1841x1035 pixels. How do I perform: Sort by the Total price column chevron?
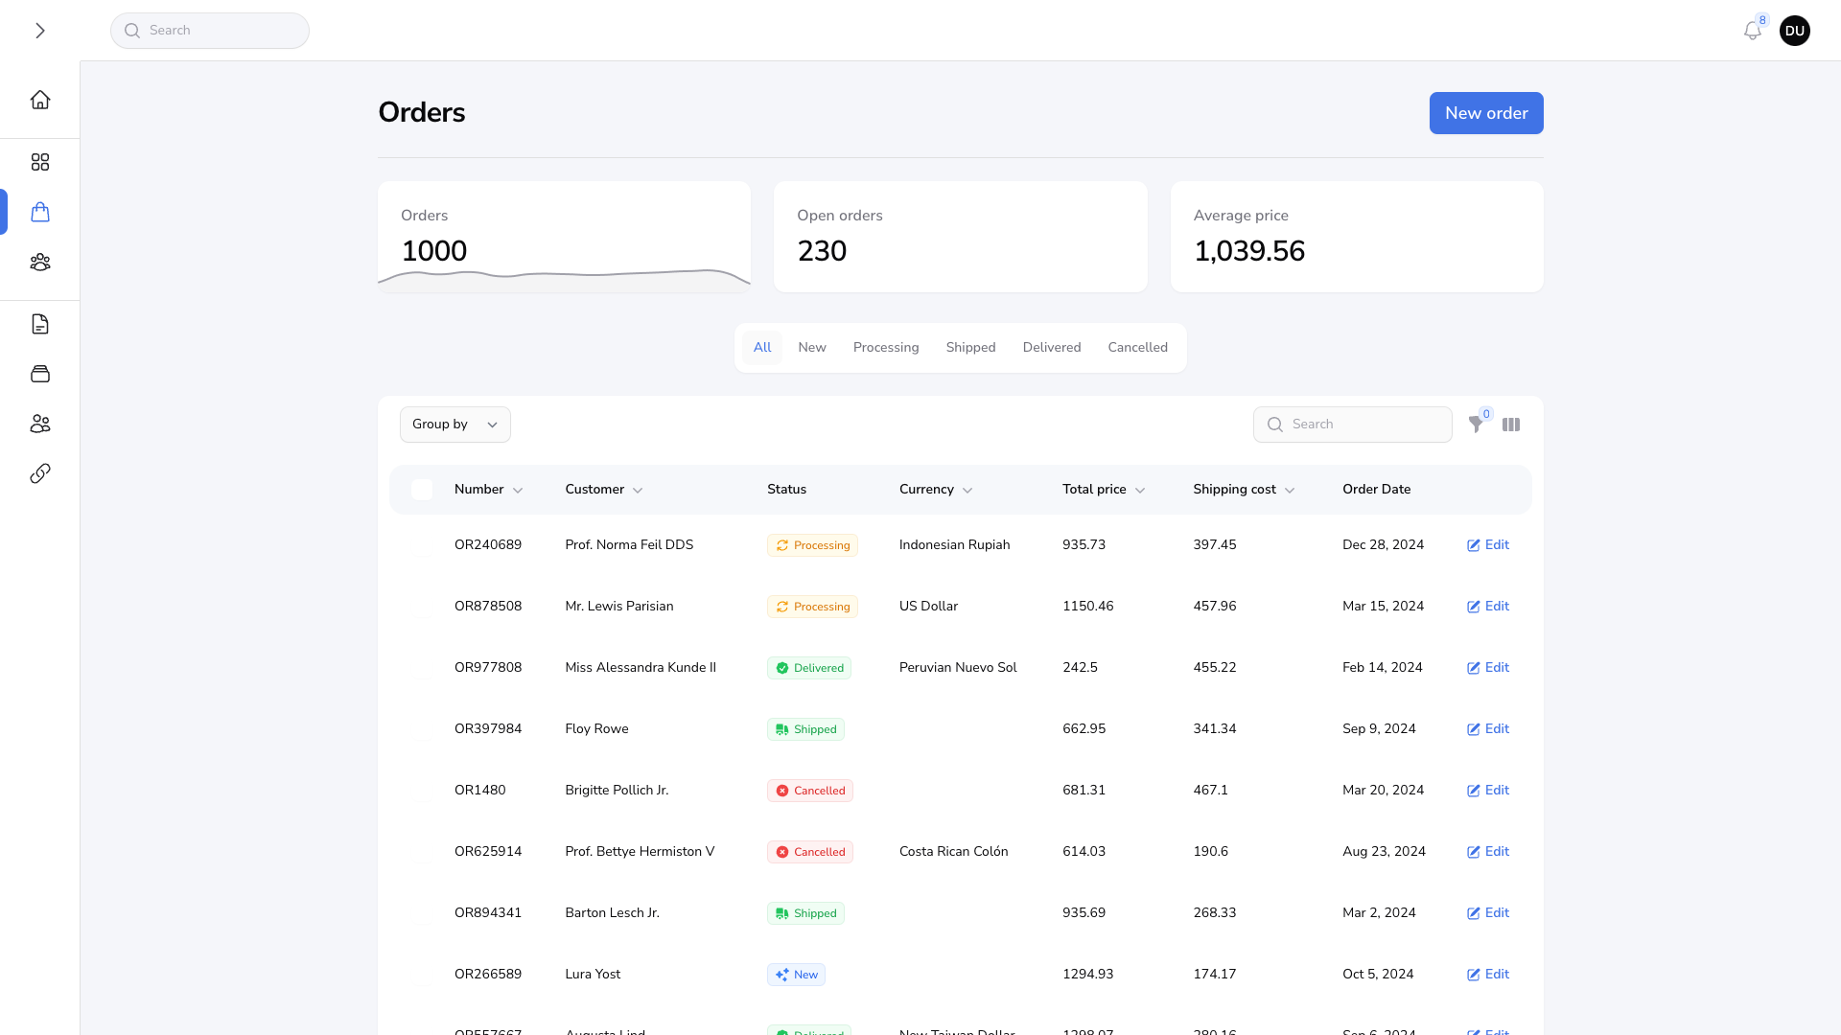coord(1140,491)
